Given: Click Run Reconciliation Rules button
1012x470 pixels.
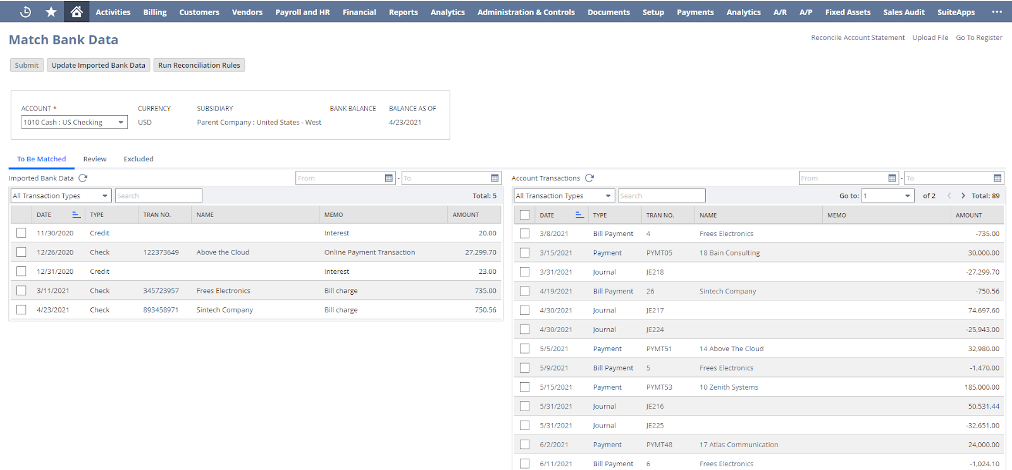Looking at the screenshot, I should (199, 65).
